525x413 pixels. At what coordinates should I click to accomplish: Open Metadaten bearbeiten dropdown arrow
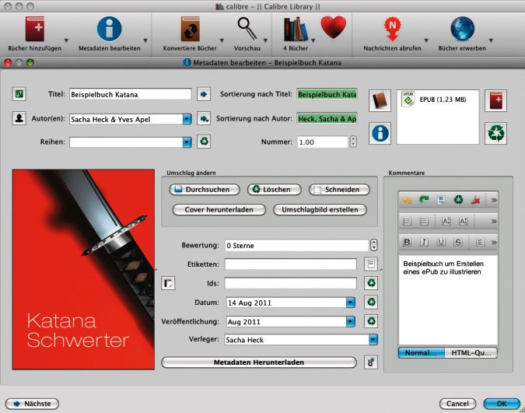[x=145, y=40]
